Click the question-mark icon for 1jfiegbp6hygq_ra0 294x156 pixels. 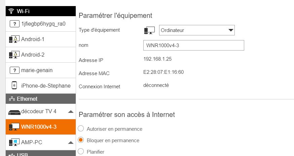pos(14,24)
